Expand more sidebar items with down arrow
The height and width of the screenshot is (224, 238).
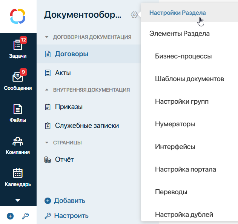(x=18, y=200)
